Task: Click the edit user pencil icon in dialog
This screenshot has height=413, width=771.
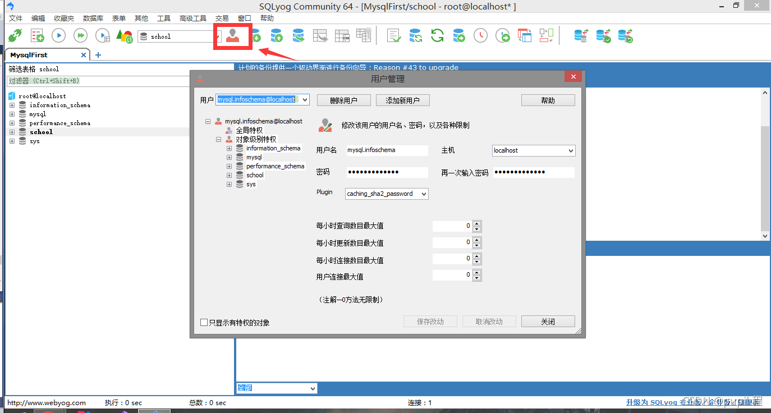Action: [325, 125]
